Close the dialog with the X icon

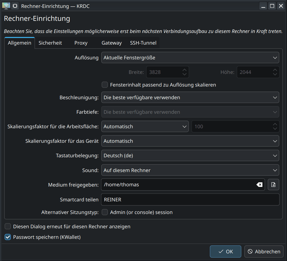tap(280, 6)
